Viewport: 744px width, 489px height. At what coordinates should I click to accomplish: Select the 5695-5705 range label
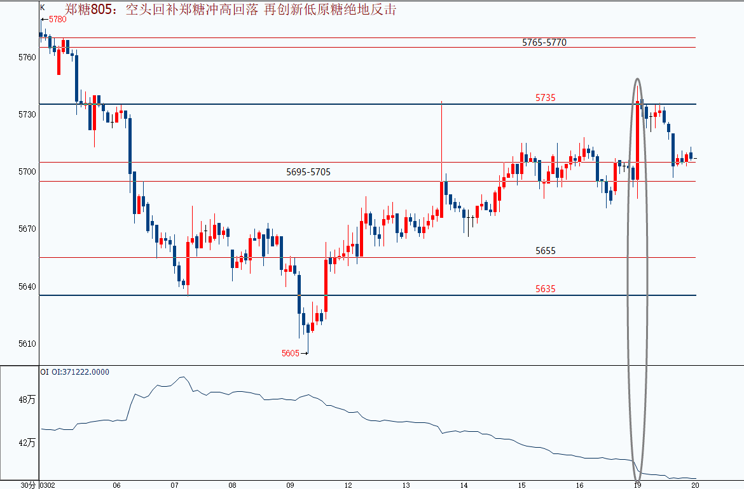click(308, 172)
